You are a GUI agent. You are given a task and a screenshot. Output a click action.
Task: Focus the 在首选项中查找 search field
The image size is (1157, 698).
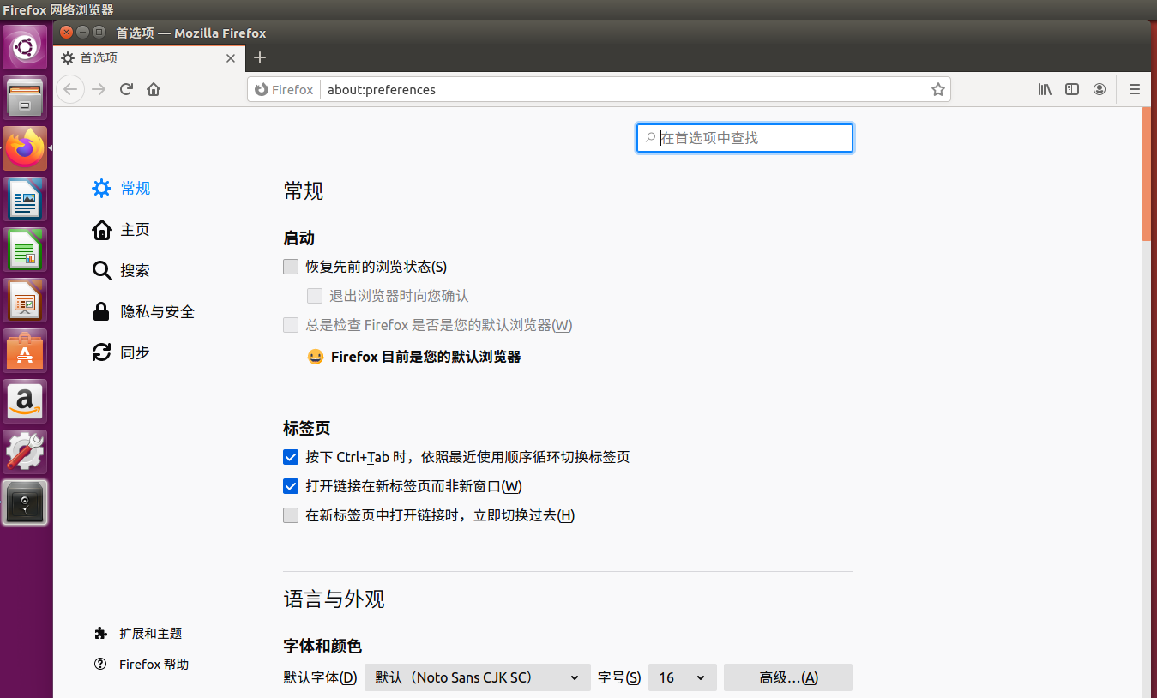744,138
